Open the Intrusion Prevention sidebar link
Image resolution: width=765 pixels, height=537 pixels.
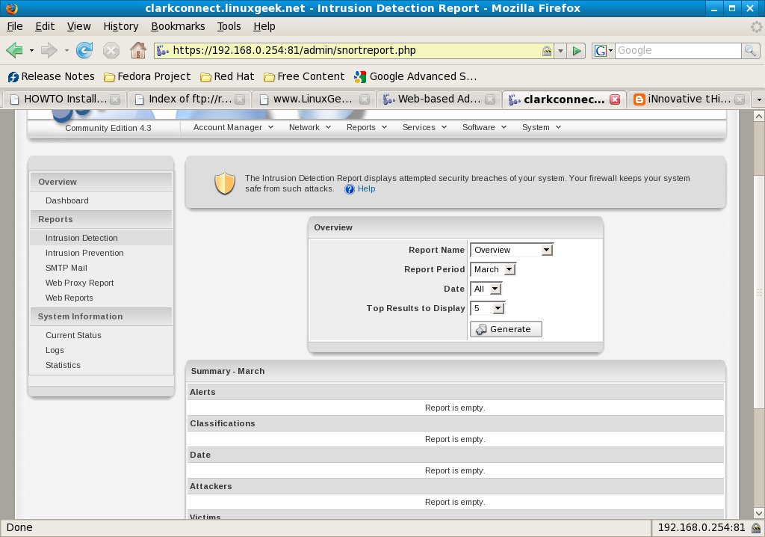tap(84, 253)
